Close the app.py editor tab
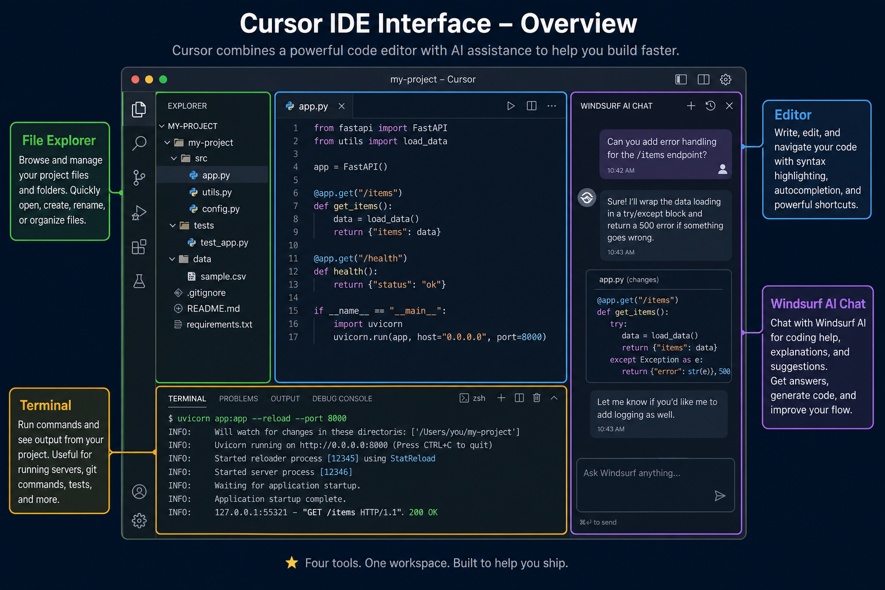The image size is (885, 590). coord(342,106)
